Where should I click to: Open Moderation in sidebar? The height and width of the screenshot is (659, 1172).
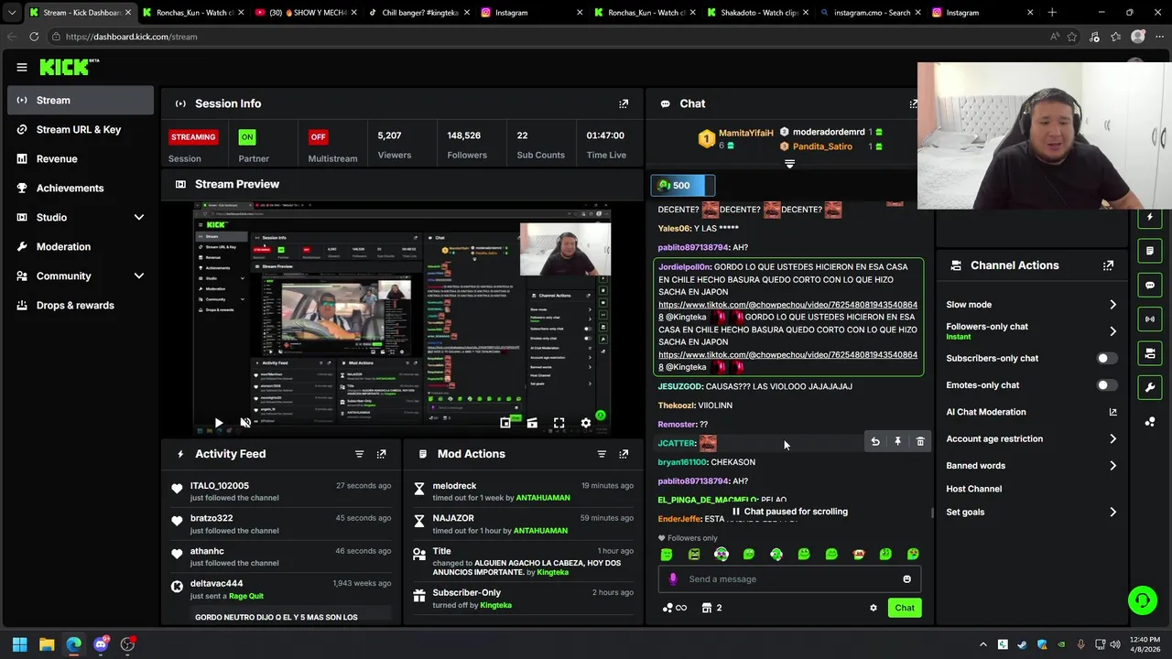click(x=81, y=247)
